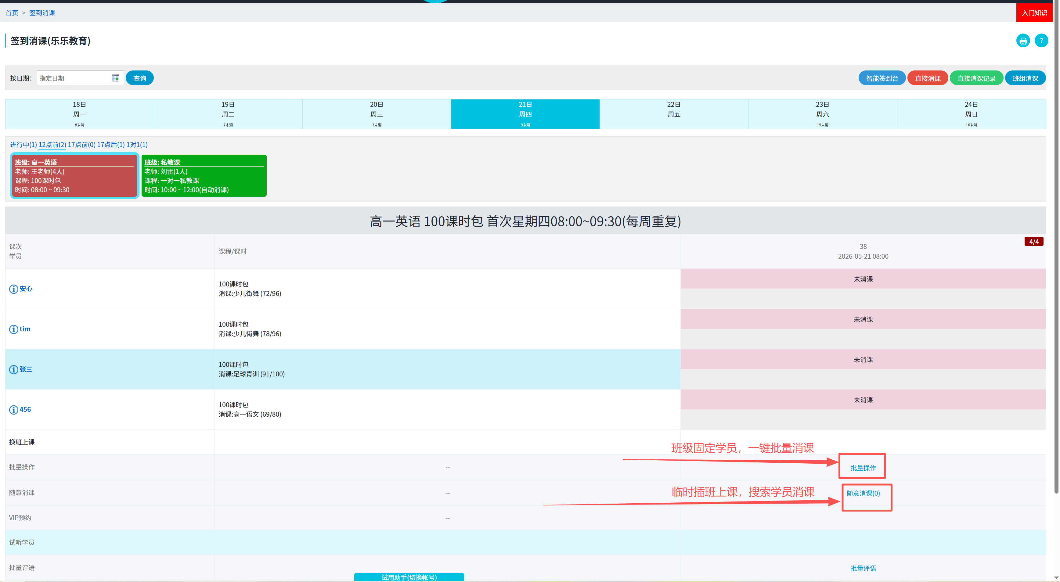Go to 首页 breadcrumb link
The image size is (1060, 582).
pyautogui.click(x=12, y=13)
